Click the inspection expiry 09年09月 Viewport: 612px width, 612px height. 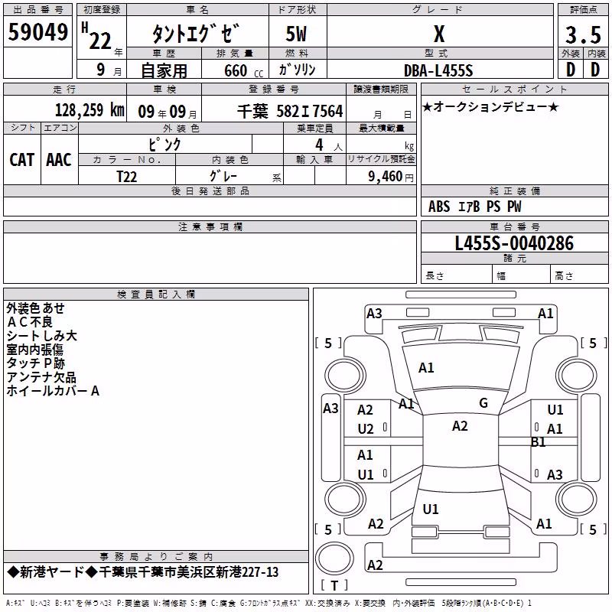[168, 112]
